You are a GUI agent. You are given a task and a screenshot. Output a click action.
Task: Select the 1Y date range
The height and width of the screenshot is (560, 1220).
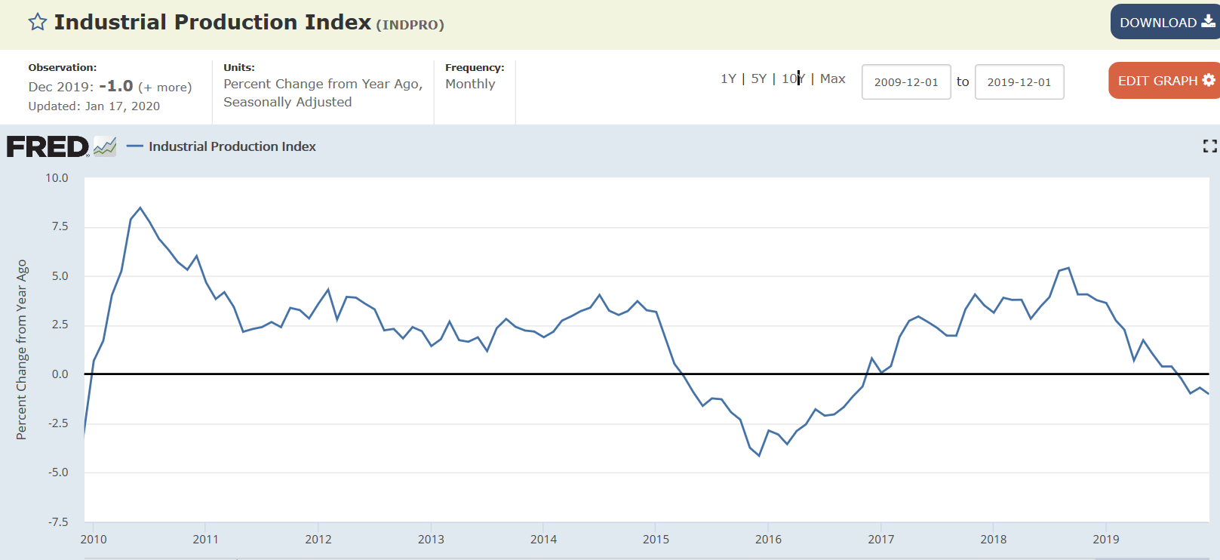728,78
